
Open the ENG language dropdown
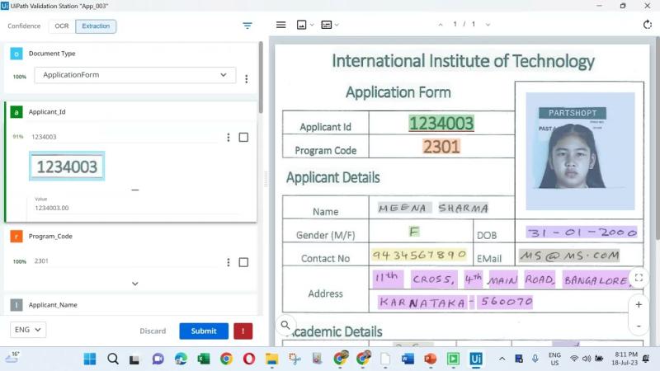(28, 330)
